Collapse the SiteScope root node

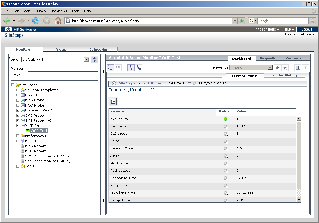coord(13,85)
